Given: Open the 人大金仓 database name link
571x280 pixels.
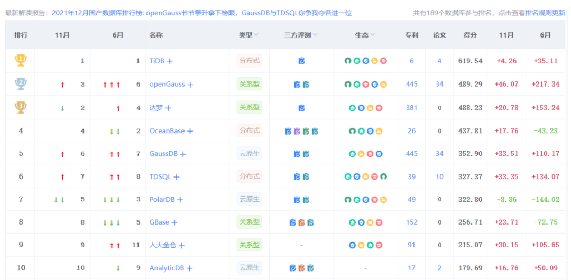Looking at the screenshot, I should tap(163, 246).
